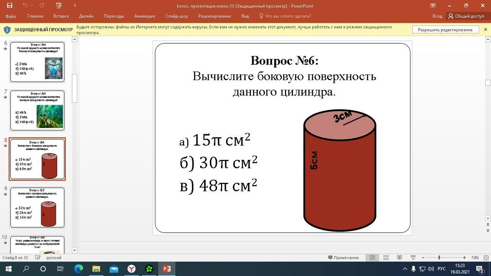Click the Undo arrow icon
Screen dimensions: 491x276
[x=25, y=5]
